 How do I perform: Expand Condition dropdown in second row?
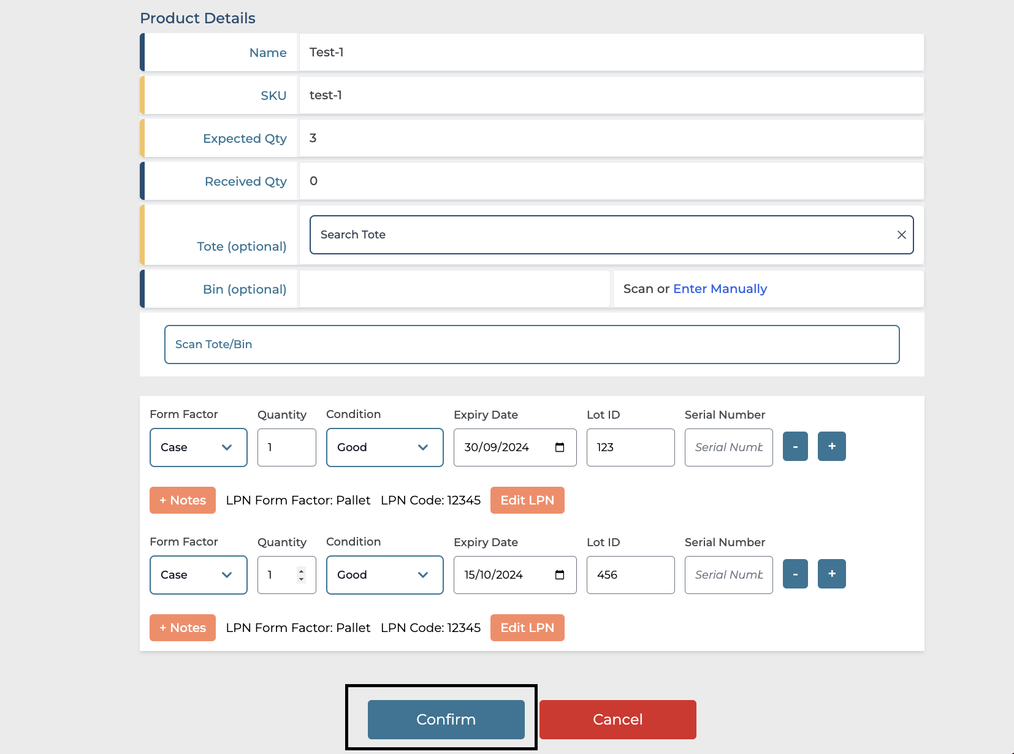(x=384, y=575)
